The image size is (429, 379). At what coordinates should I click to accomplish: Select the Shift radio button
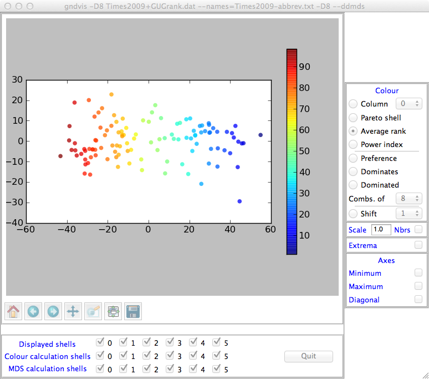pyautogui.click(x=353, y=214)
